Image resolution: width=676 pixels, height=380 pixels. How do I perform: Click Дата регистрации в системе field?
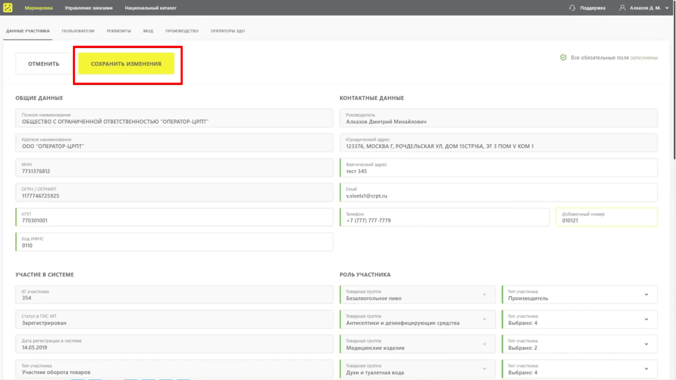click(174, 344)
